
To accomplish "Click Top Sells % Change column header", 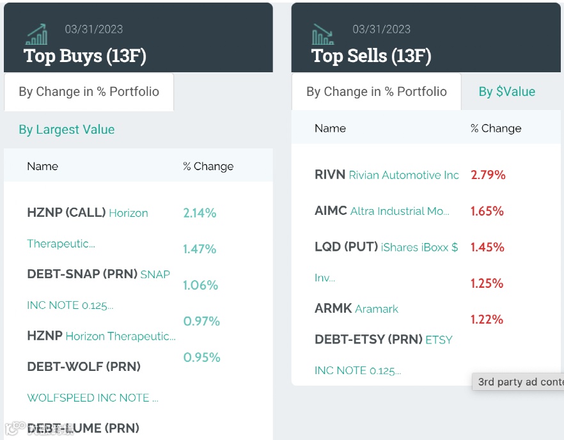I will [496, 128].
